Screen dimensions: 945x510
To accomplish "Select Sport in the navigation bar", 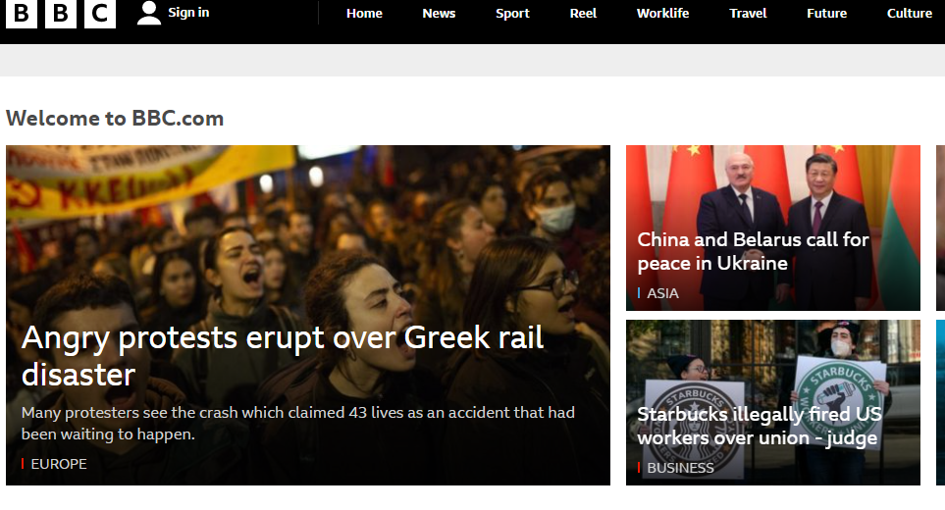I will (512, 14).
